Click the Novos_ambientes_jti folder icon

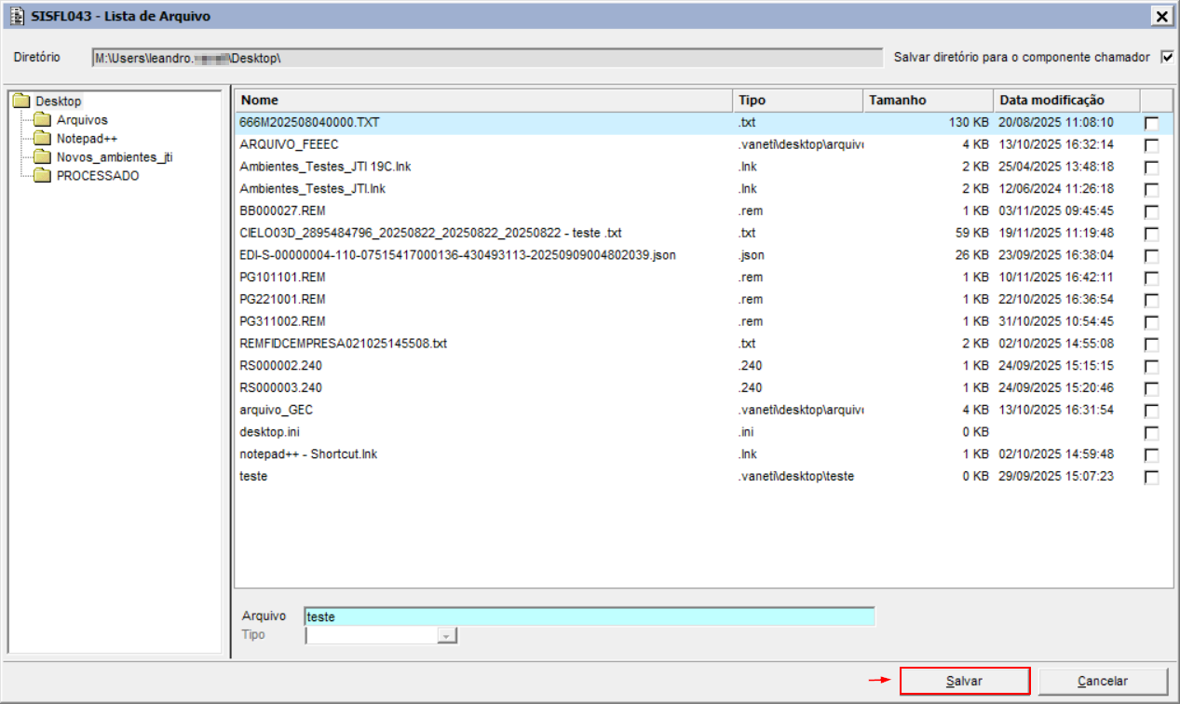click(42, 157)
